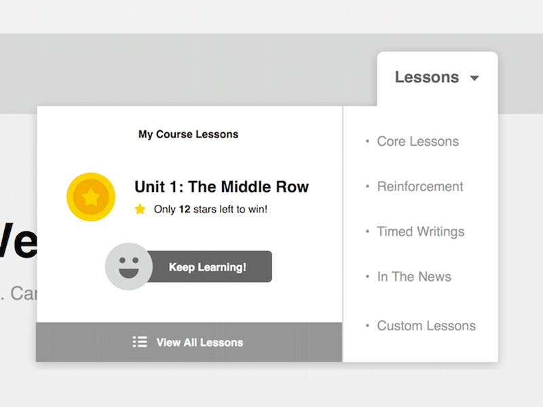Click the small yellow star beside stars-left text
The image size is (543, 407).
point(140,209)
